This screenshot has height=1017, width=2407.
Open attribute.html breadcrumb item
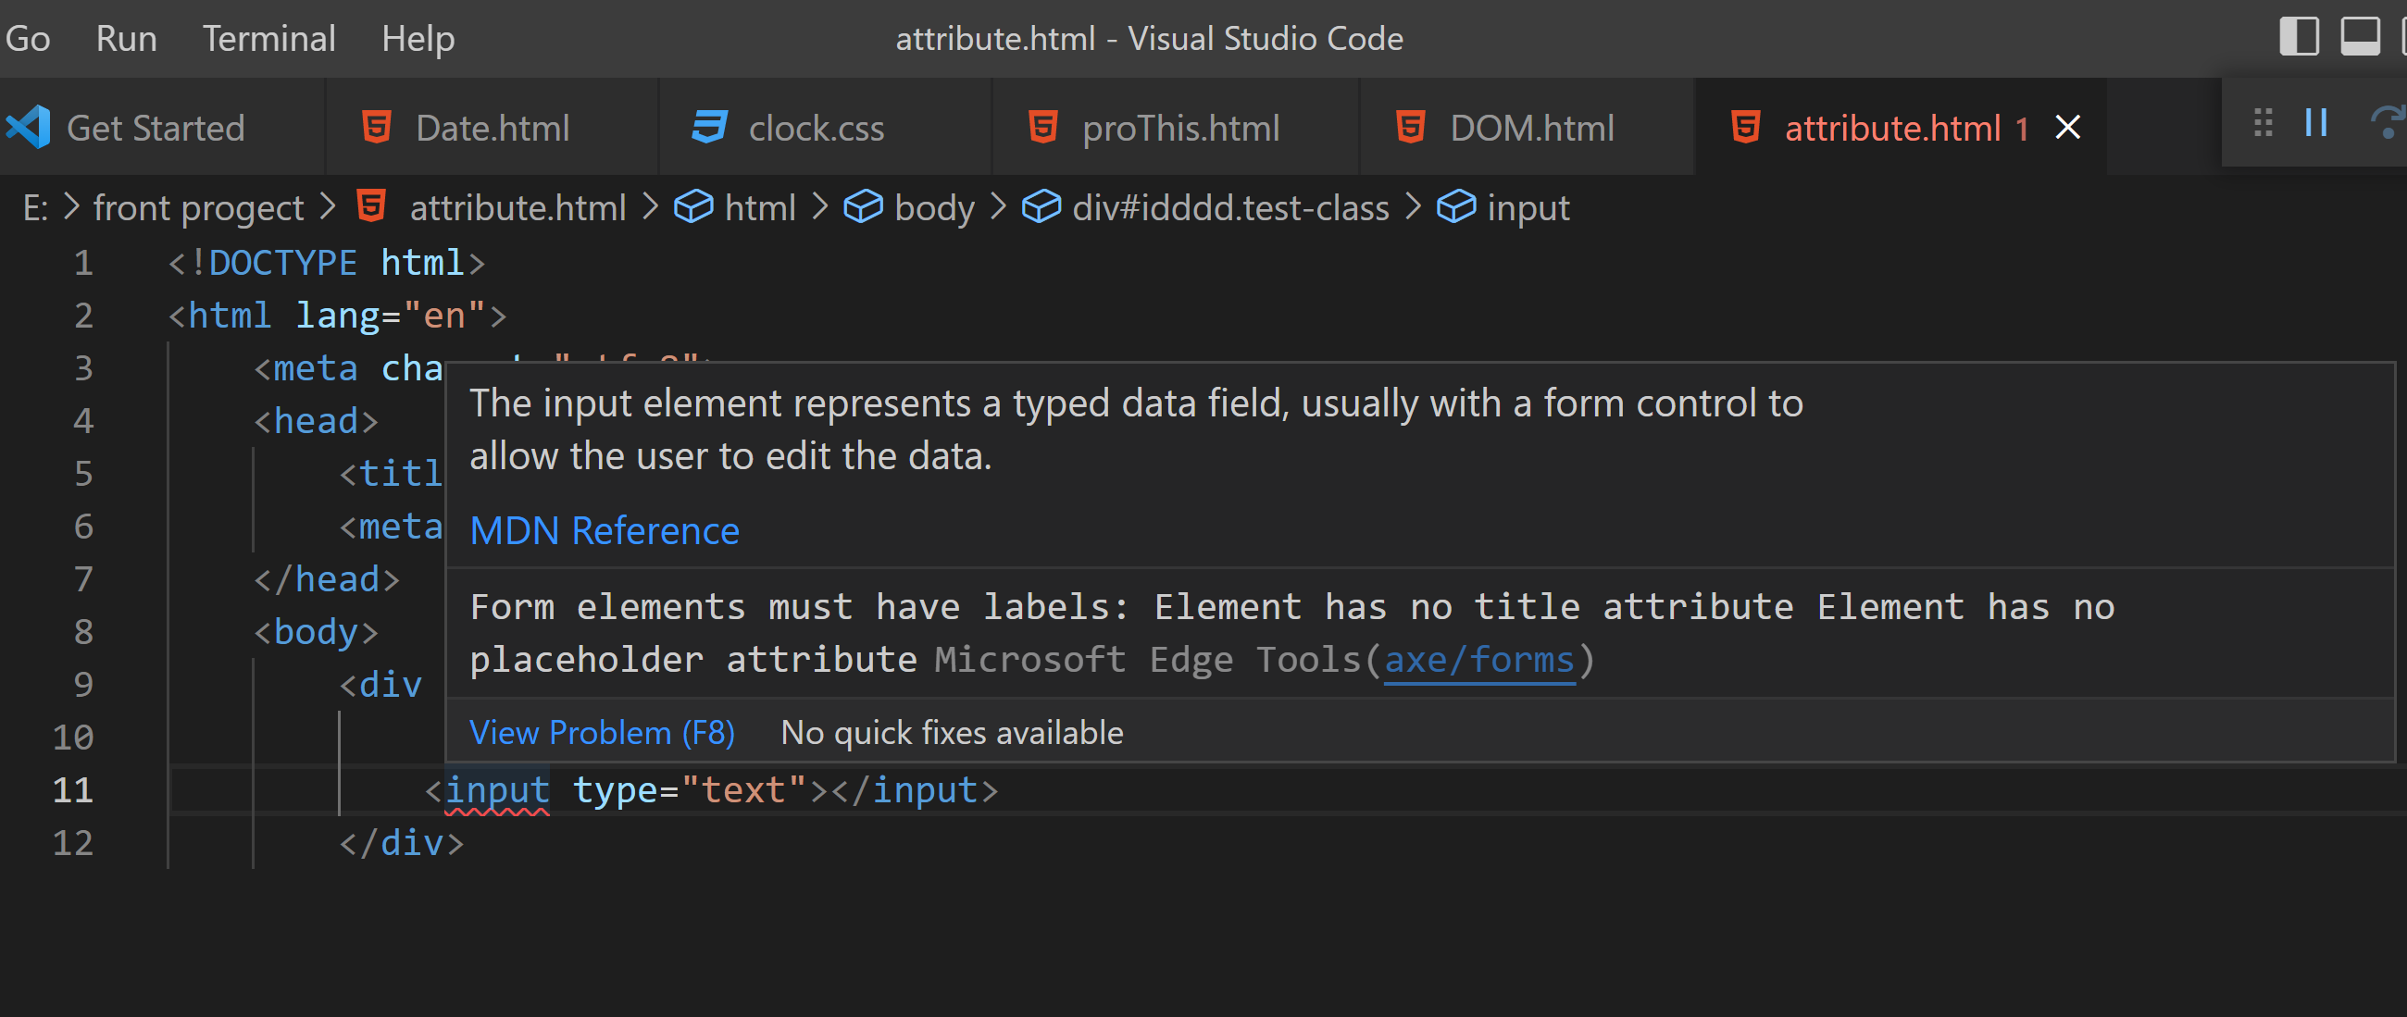pos(518,207)
